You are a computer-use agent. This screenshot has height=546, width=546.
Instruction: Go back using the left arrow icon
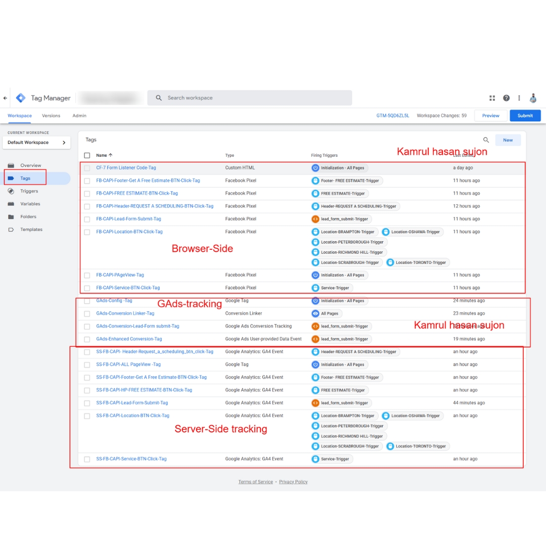coord(5,98)
